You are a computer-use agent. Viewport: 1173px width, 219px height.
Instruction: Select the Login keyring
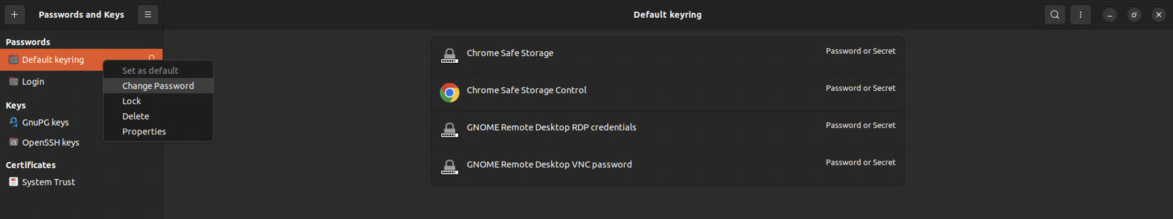coord(33,82)
